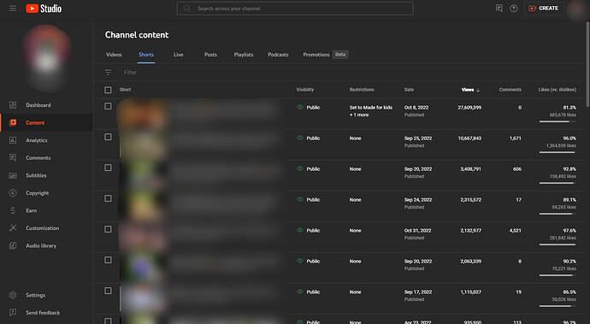Toggle Views column sort arrow
The height and width of the screenshot is (324, 590).
(478, 90)
